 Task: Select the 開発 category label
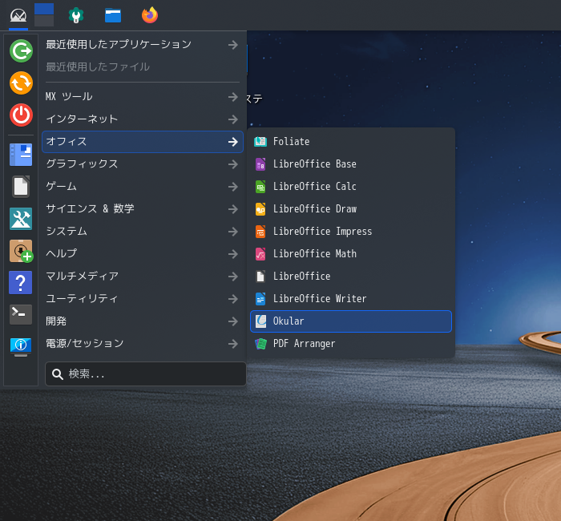click(56, 321)
